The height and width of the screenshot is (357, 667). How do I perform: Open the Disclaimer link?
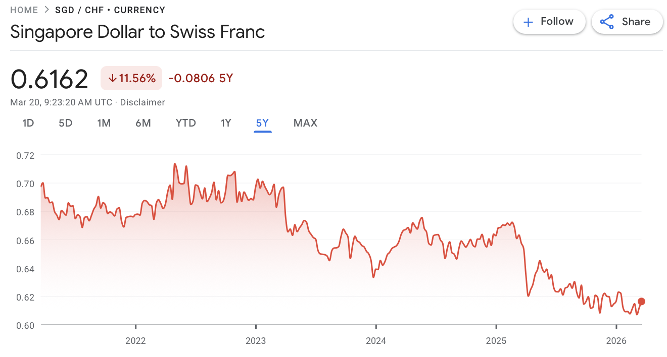pyautogui.click(x=142, y=102)
